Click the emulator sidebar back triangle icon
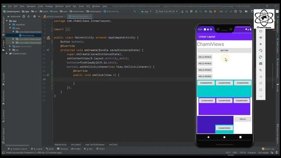Screen dimensions: 281x158 click(260, 77)
